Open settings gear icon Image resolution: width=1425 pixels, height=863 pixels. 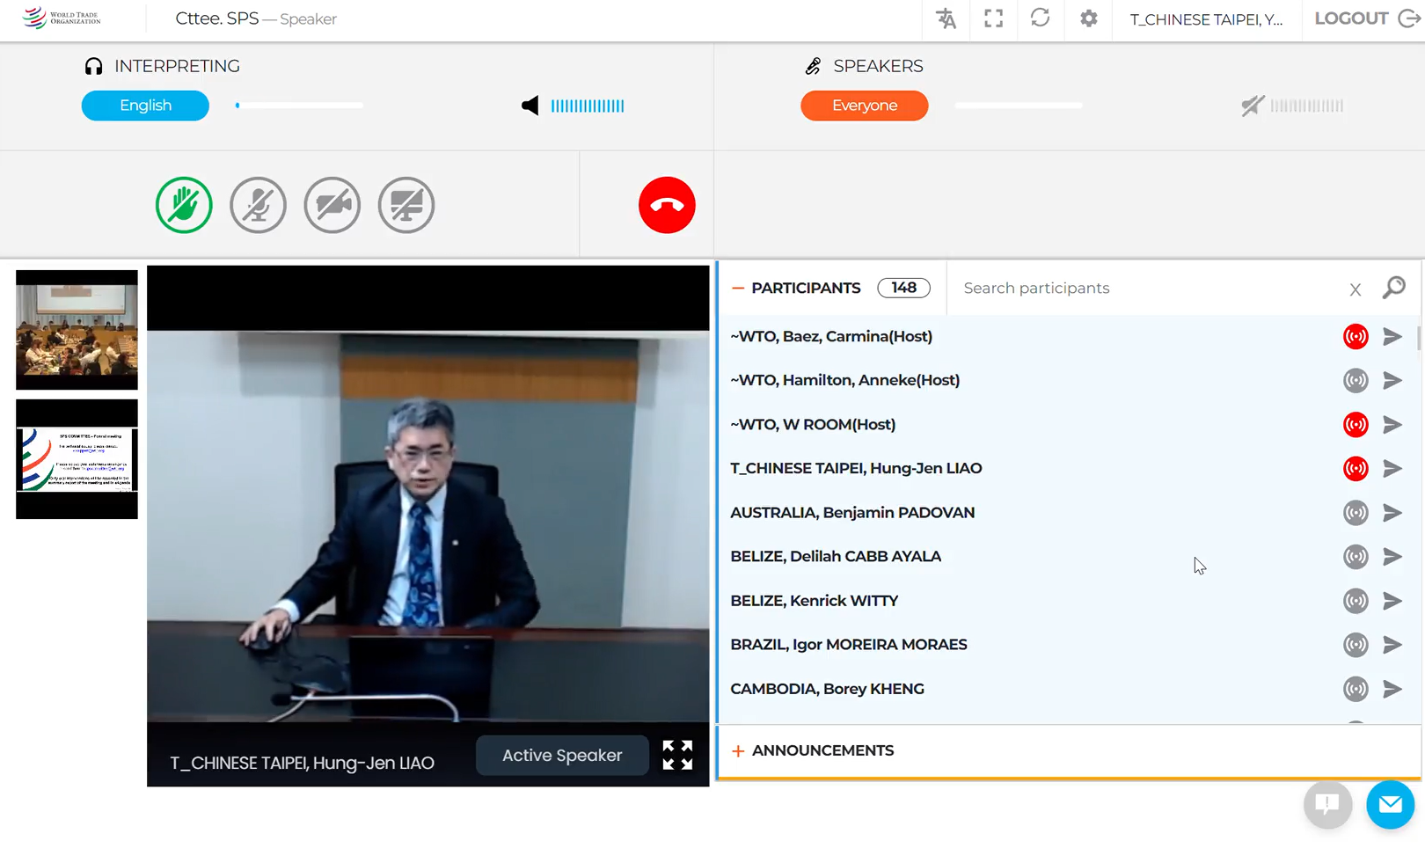(1088, 18)
